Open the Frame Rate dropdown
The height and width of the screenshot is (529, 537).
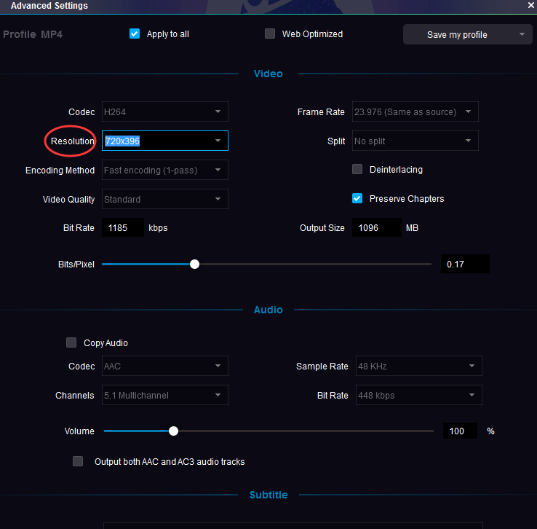click(x=415, y=111)
